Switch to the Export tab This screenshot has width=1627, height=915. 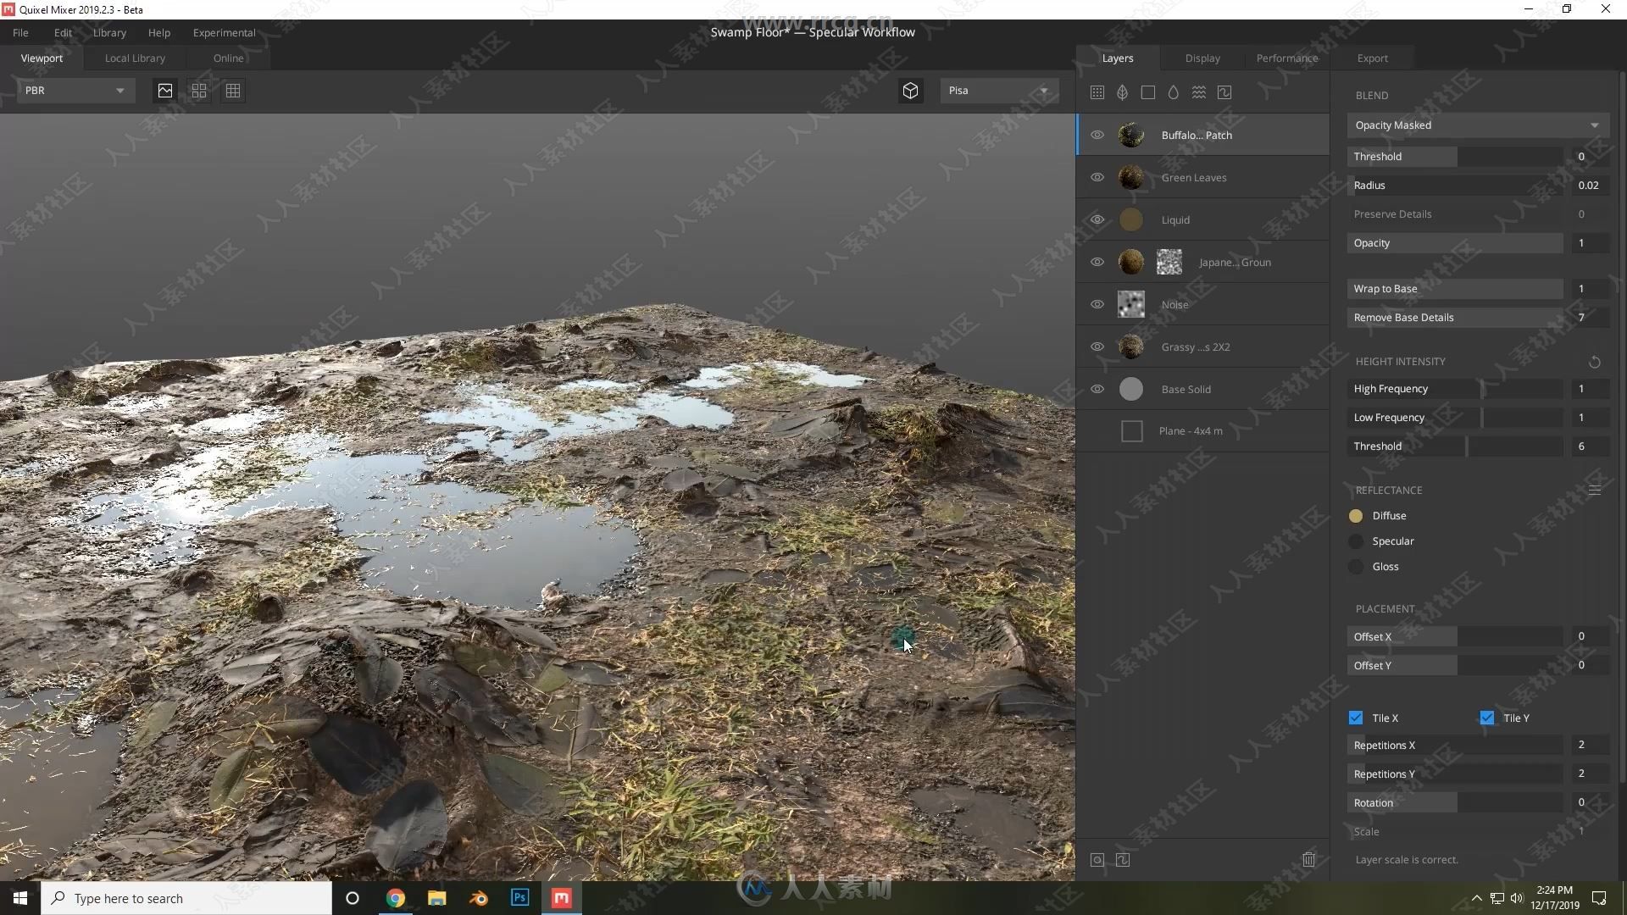click(1372, 57)
